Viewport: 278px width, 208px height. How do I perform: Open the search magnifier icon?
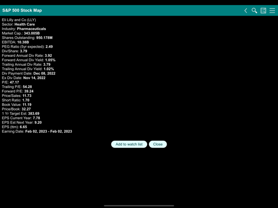pyautogui.click(x=254, y=11)
